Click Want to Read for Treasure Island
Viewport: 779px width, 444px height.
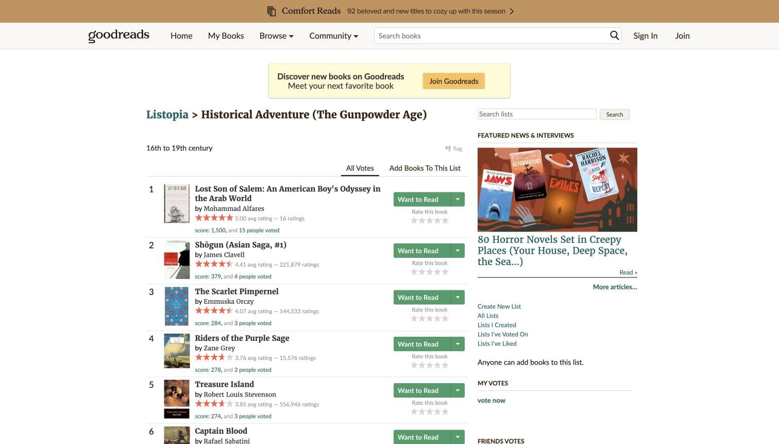421,390
